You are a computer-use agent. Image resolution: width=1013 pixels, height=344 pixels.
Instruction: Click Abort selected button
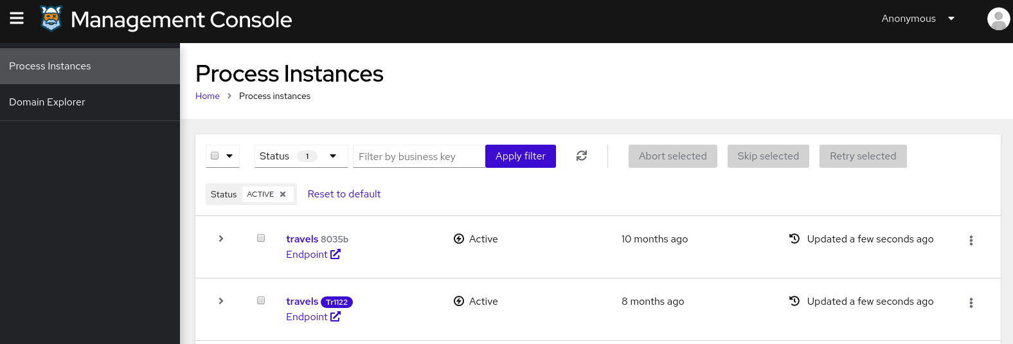[x=673, y=156]
